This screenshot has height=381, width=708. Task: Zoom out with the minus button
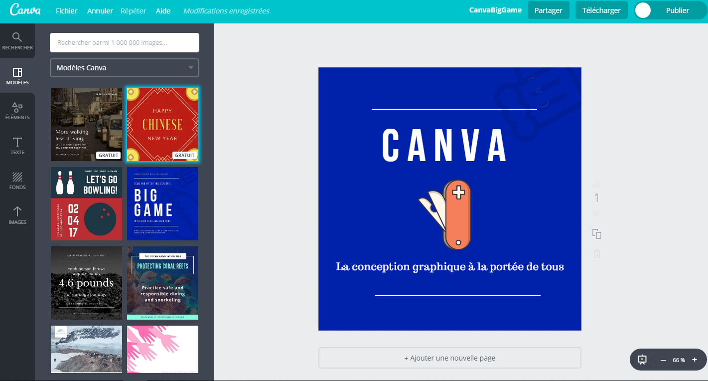click(663, 360)
